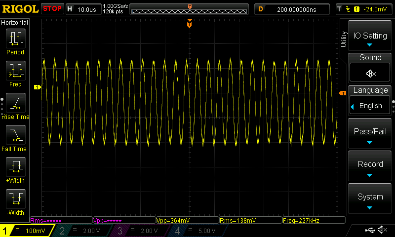Image resolution: width=395 pixels, height=237 pixels.
Task: Click the STOP run status indicator
Action: (x=52, y=8)
